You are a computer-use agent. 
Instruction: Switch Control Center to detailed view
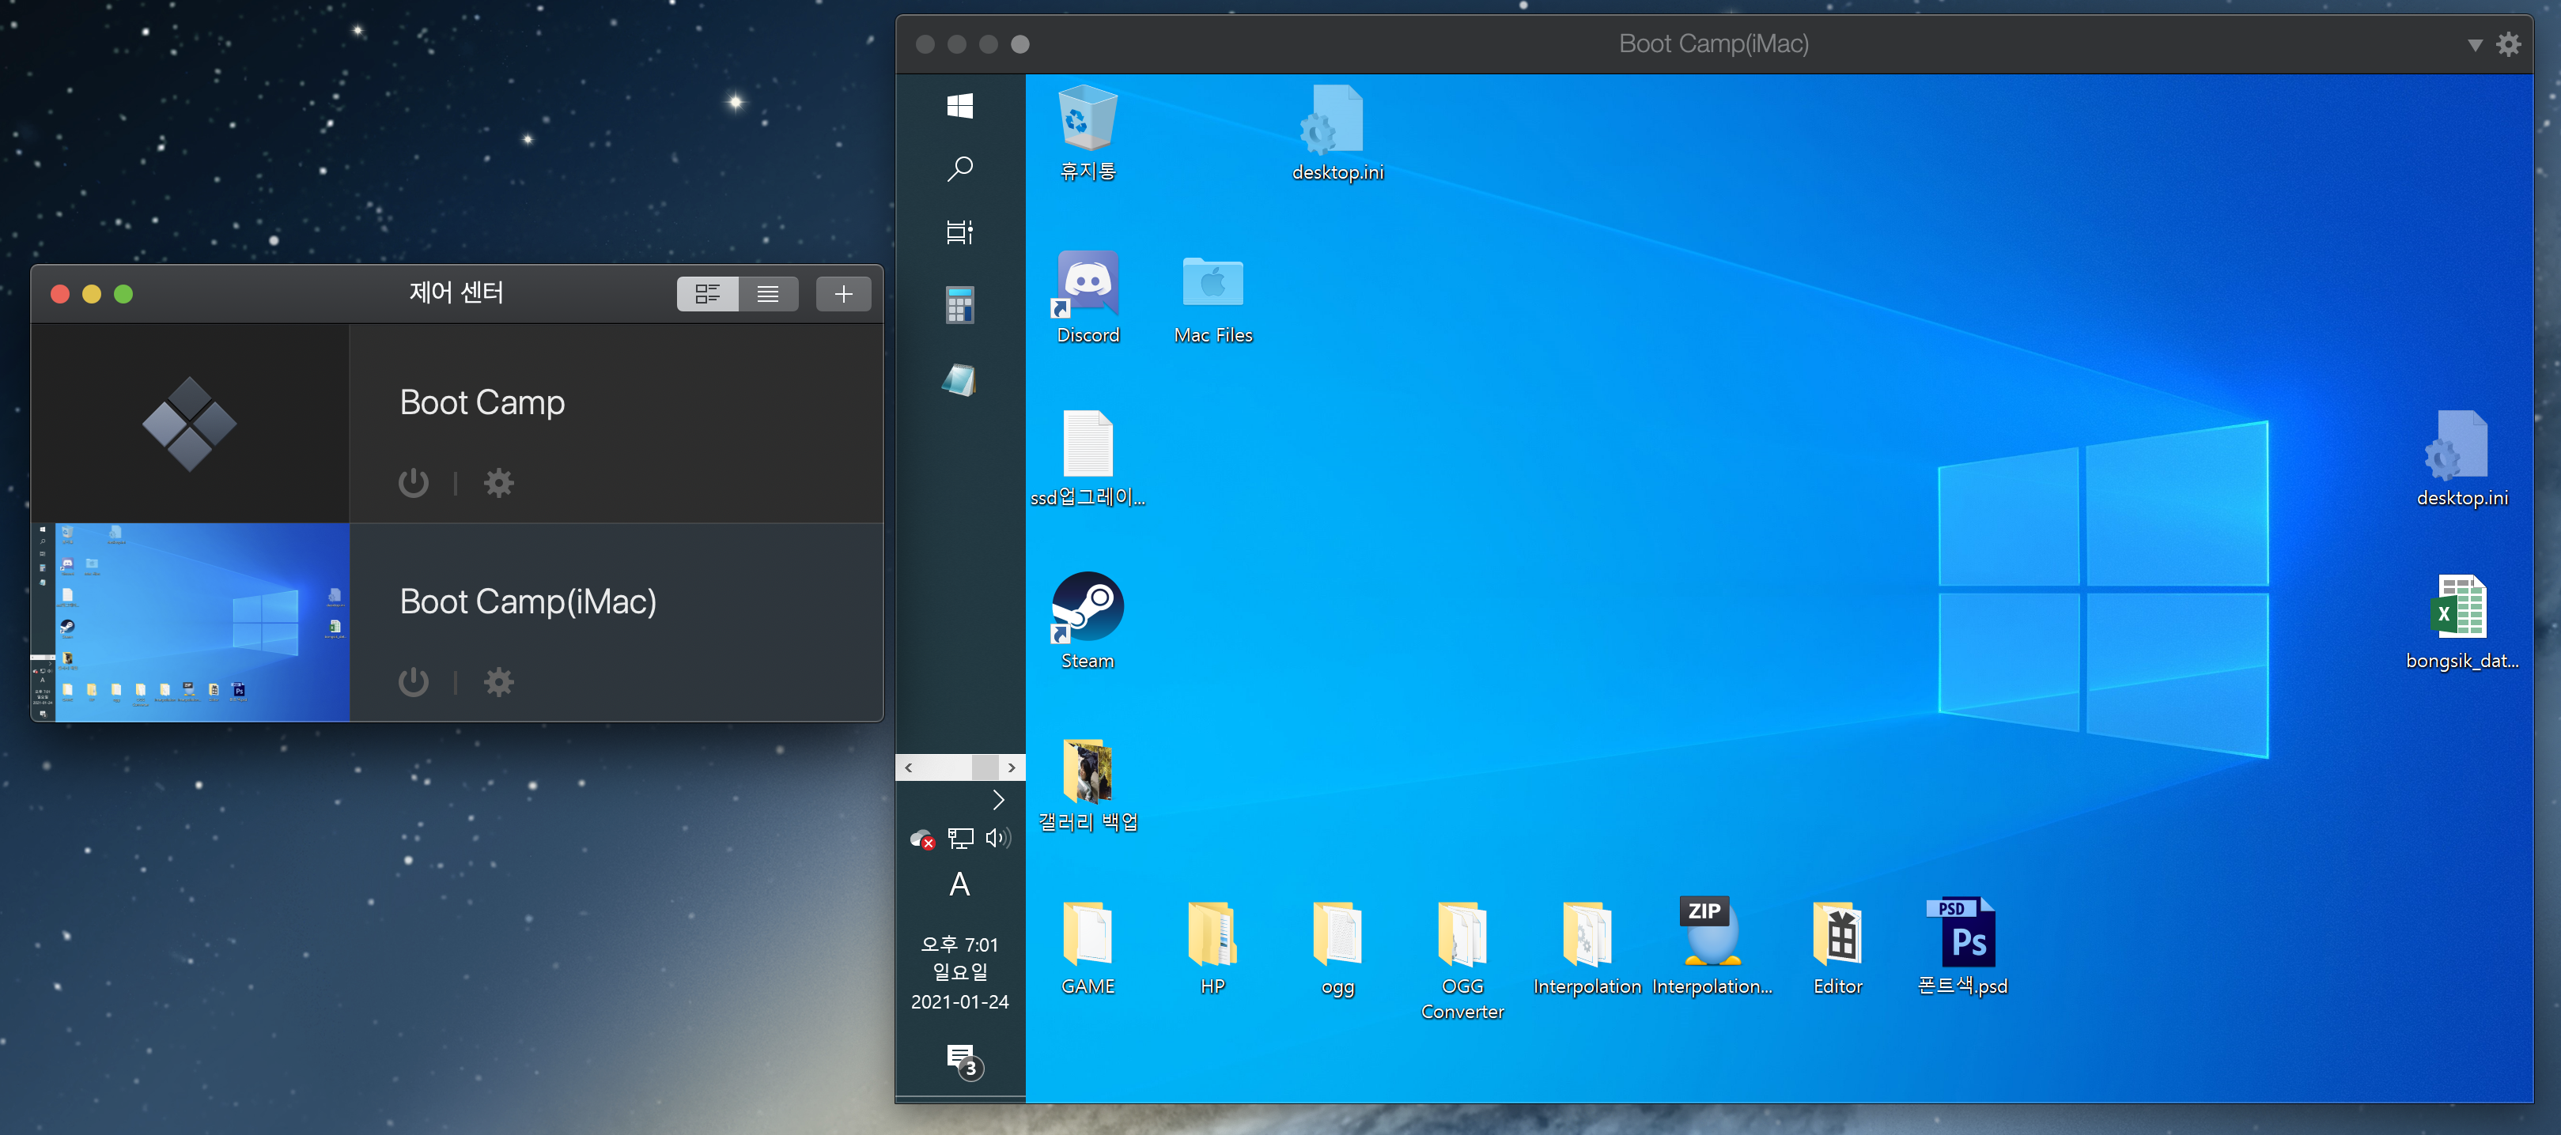point(708,294)
